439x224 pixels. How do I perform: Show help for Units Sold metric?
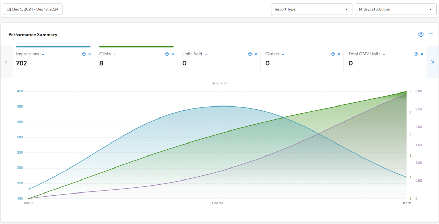pyautogui.click(x=250, y=54)
